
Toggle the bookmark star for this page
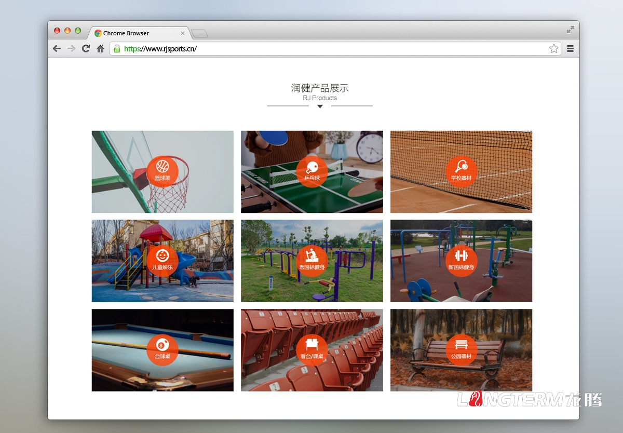tap(553, 48)
